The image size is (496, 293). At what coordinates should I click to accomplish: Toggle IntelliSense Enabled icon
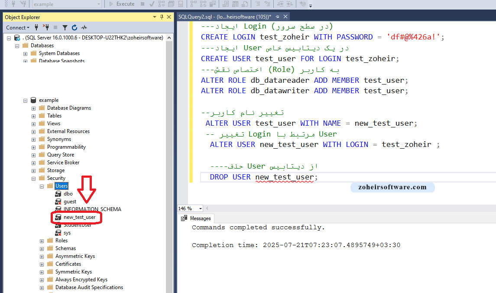[181, 4]
